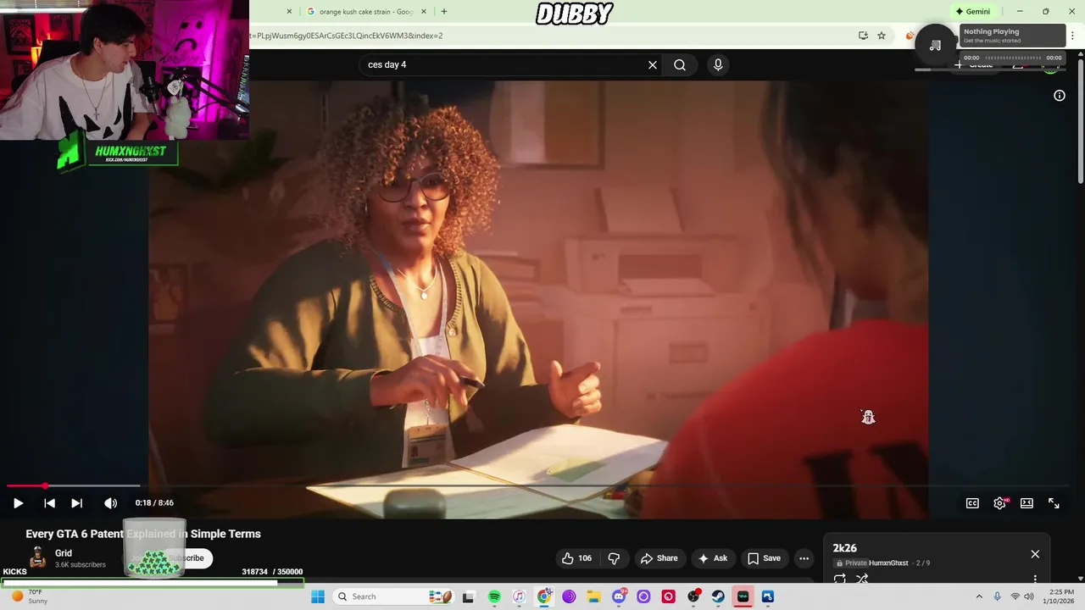Save the video to a playlist
The height and width of the screenshot is (610, 1085).
point(763,558)
